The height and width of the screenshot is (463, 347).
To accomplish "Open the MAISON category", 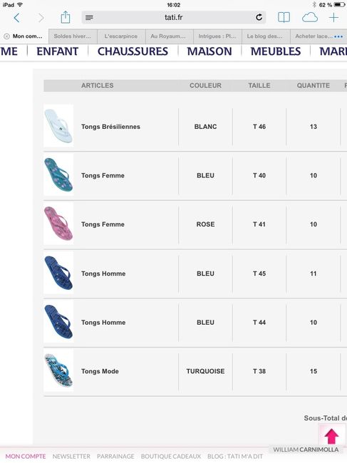I will coord(209,51).
